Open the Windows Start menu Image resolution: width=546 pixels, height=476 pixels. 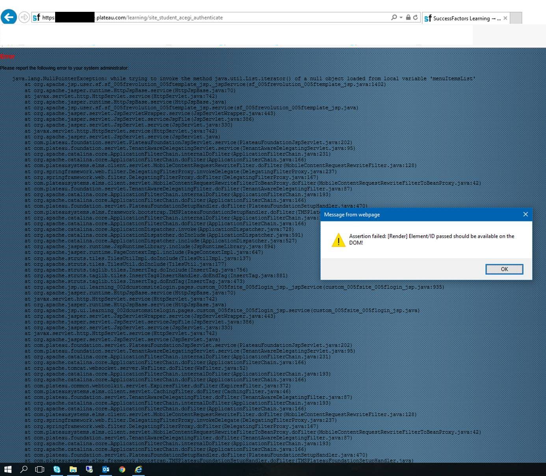[8, 469]
